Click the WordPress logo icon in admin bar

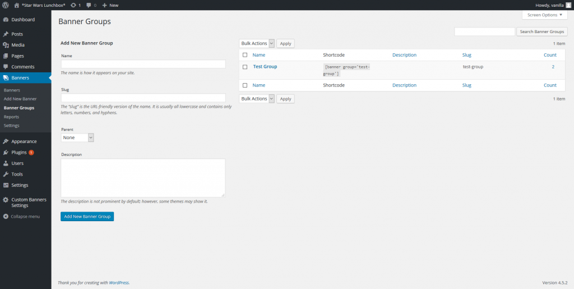(6, 5)
